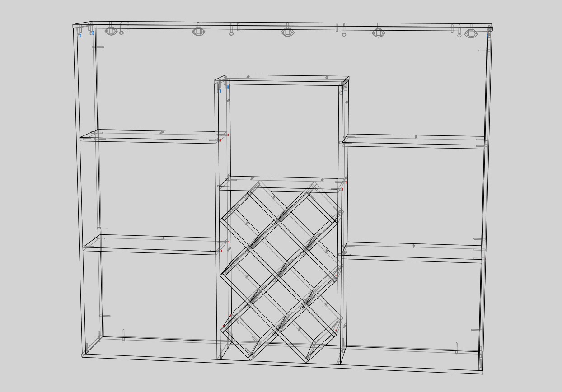Image resolution: width=562 pixels, height=392 pixels.
Task: Click the shelf directly above the wine rack
Action: tap(280, 184)
